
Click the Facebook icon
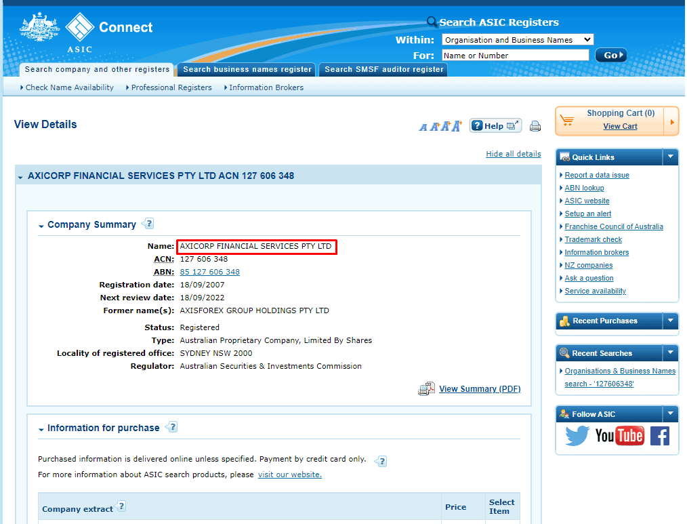point(660,436)
